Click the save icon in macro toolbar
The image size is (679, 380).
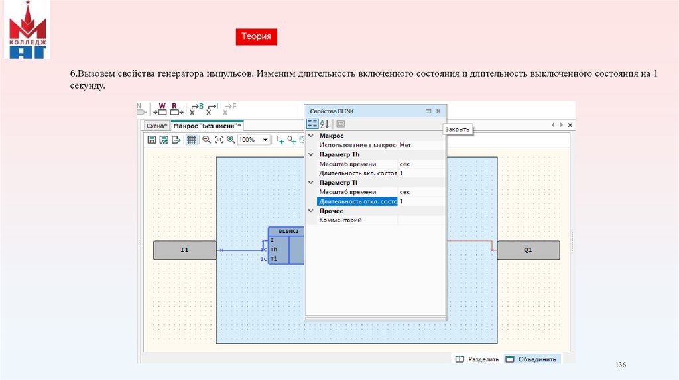coord(152,140)
